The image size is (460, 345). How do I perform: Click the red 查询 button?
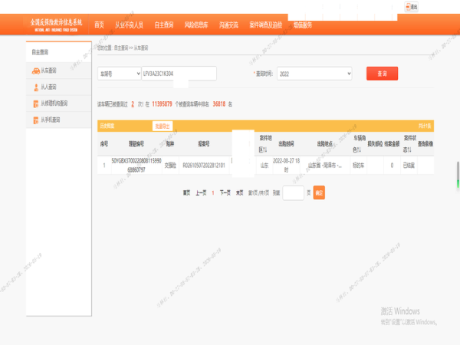click(382, 74)
